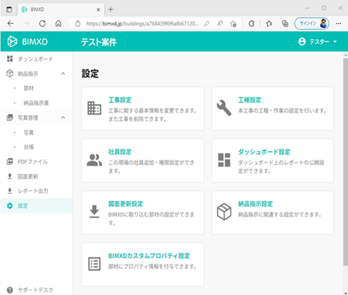Select 図面更新 in the sidebar

[x=28, y=176]
